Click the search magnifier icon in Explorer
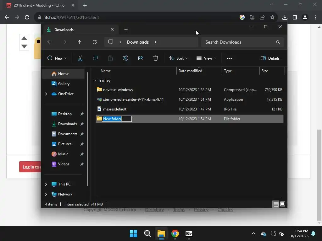322x241 pixels. click(278, 42)
